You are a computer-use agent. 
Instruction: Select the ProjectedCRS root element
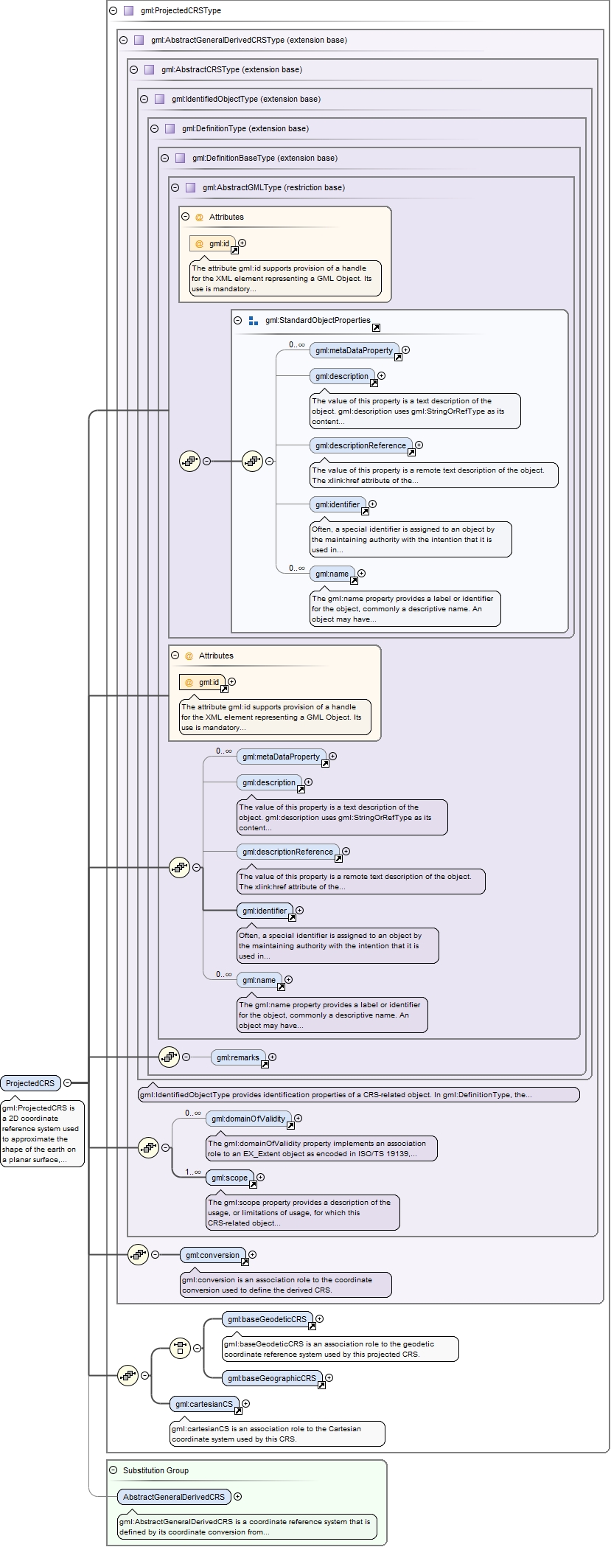(30, 1083)
